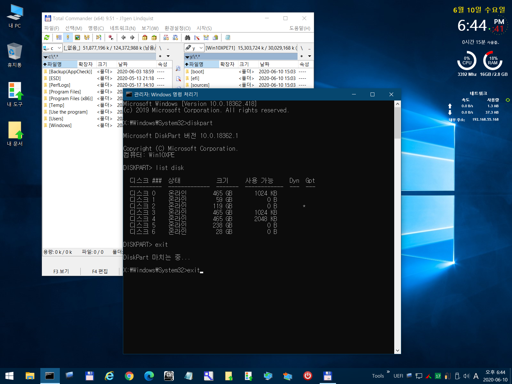Click the command prompt scrollbar thumb
The width and height of the screenshot is (512, 384).
(397, 123)
